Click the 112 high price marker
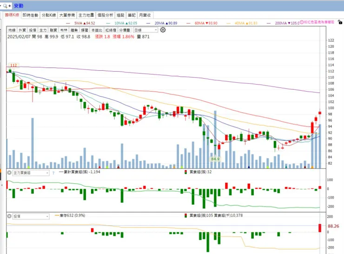Image resolution: width=344 pixels, height=254 pixels. click(x=13, y=65)
